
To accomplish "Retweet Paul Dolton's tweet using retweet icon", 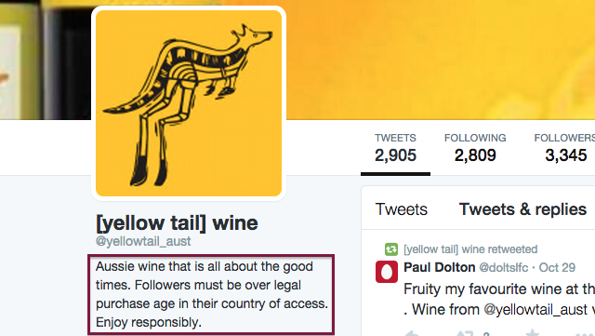I will coord(465,333).
